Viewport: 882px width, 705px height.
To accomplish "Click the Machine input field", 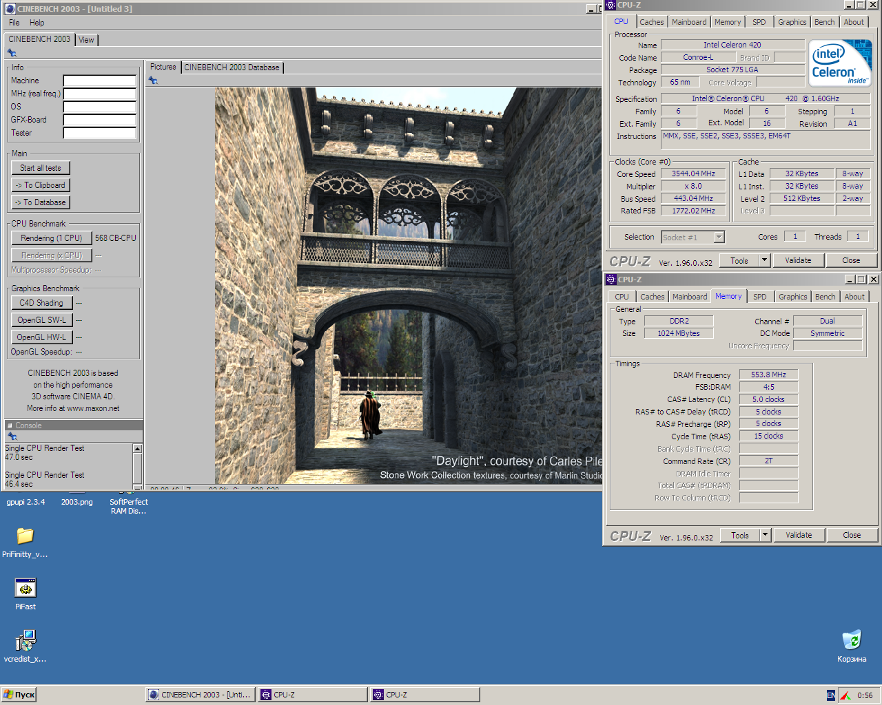I will tap(100, 81).
